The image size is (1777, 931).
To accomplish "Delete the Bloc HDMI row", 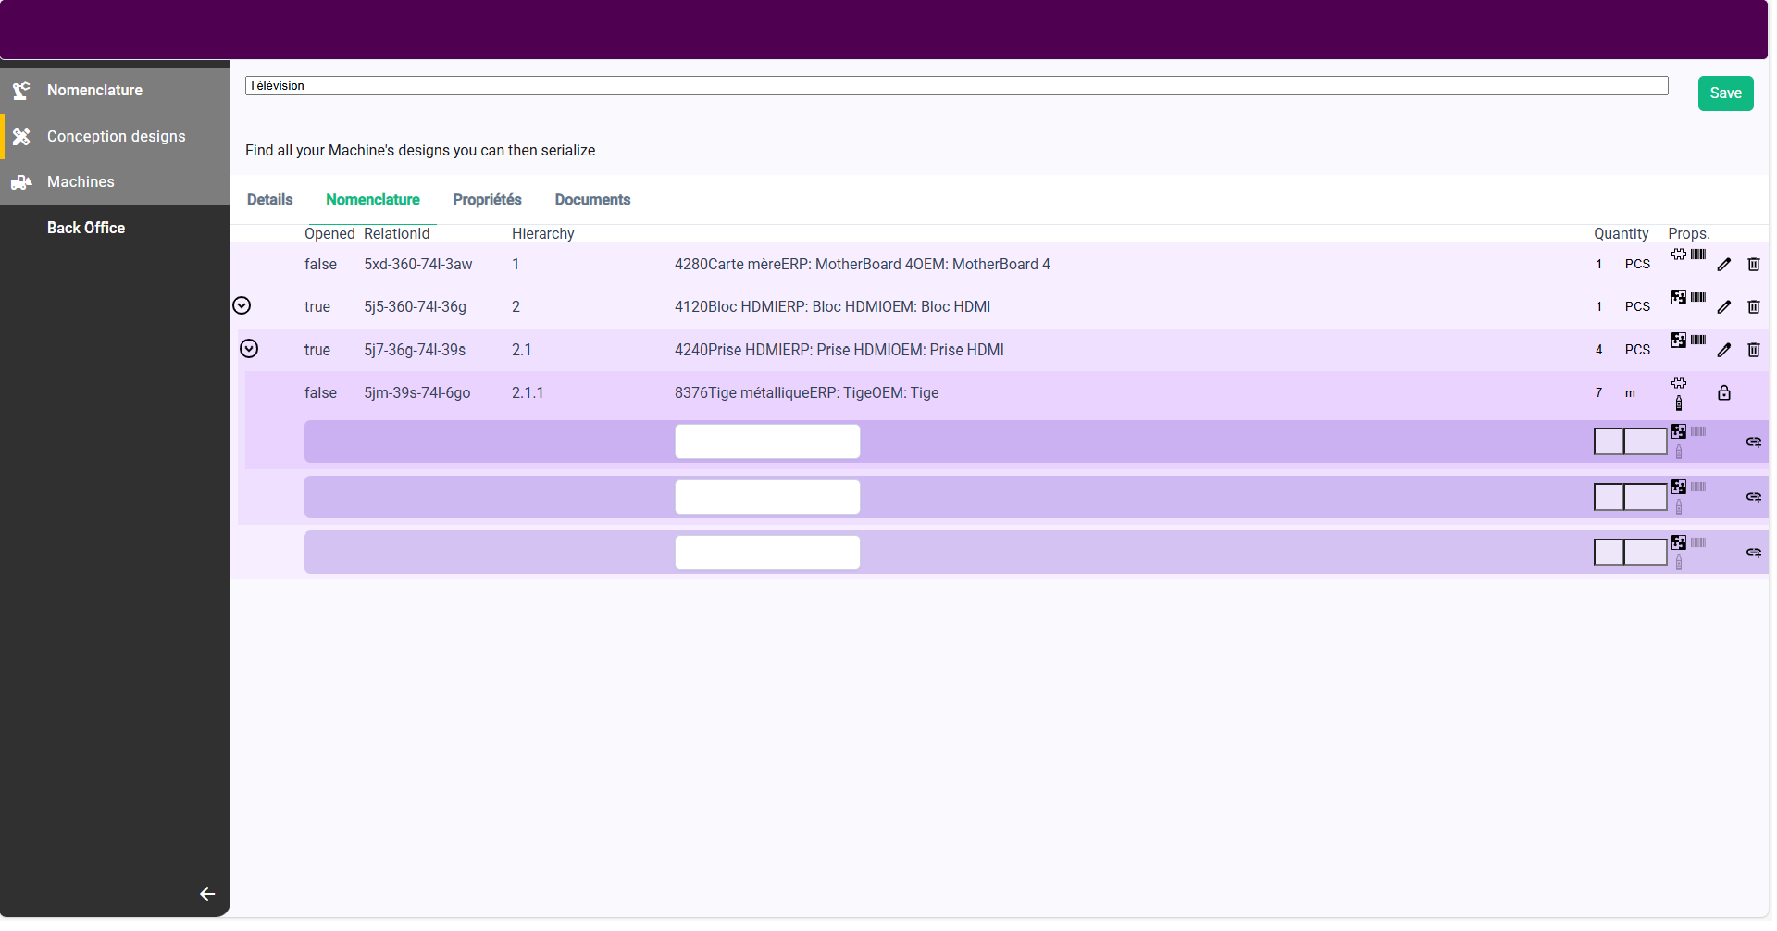I will (1753, 307).
